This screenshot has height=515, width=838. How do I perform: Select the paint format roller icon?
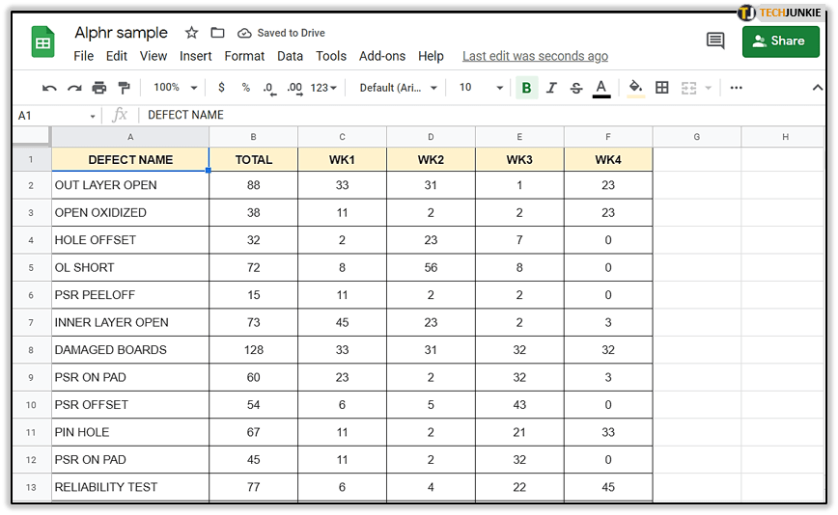124,88
